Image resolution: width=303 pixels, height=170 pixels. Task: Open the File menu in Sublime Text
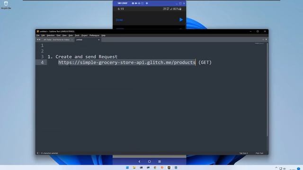point(38,35)
